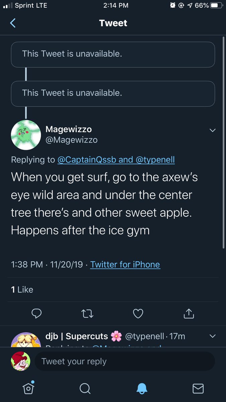Tap the Tweet your reply field
The image size is (226, 402).
point(124,361)
